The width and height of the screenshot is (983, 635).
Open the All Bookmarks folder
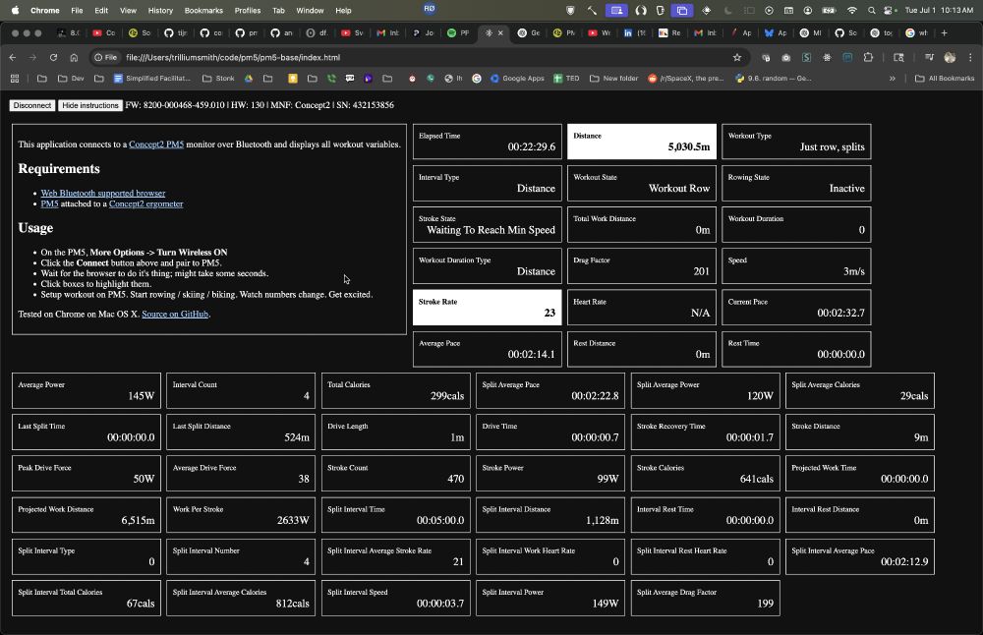point(945,79)
